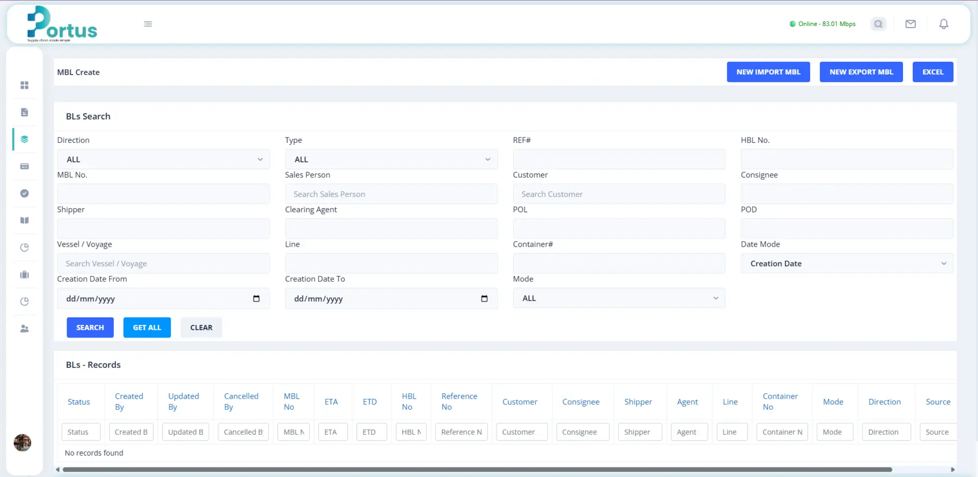This screenshot has height=477, width=978.
Task: Click the user avatar photo
Action: pos(22,443)
